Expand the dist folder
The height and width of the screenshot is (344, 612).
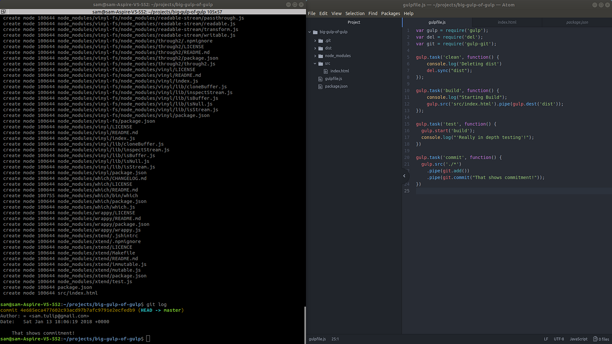(x=315, y=48)
